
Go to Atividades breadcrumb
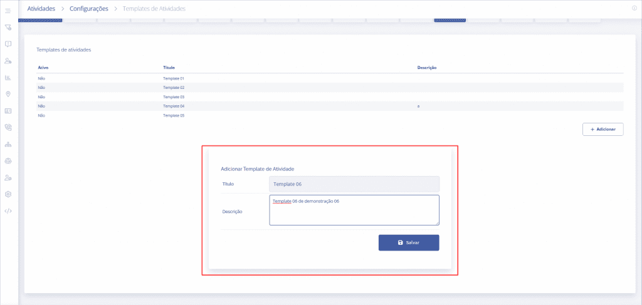pos(41,9)
